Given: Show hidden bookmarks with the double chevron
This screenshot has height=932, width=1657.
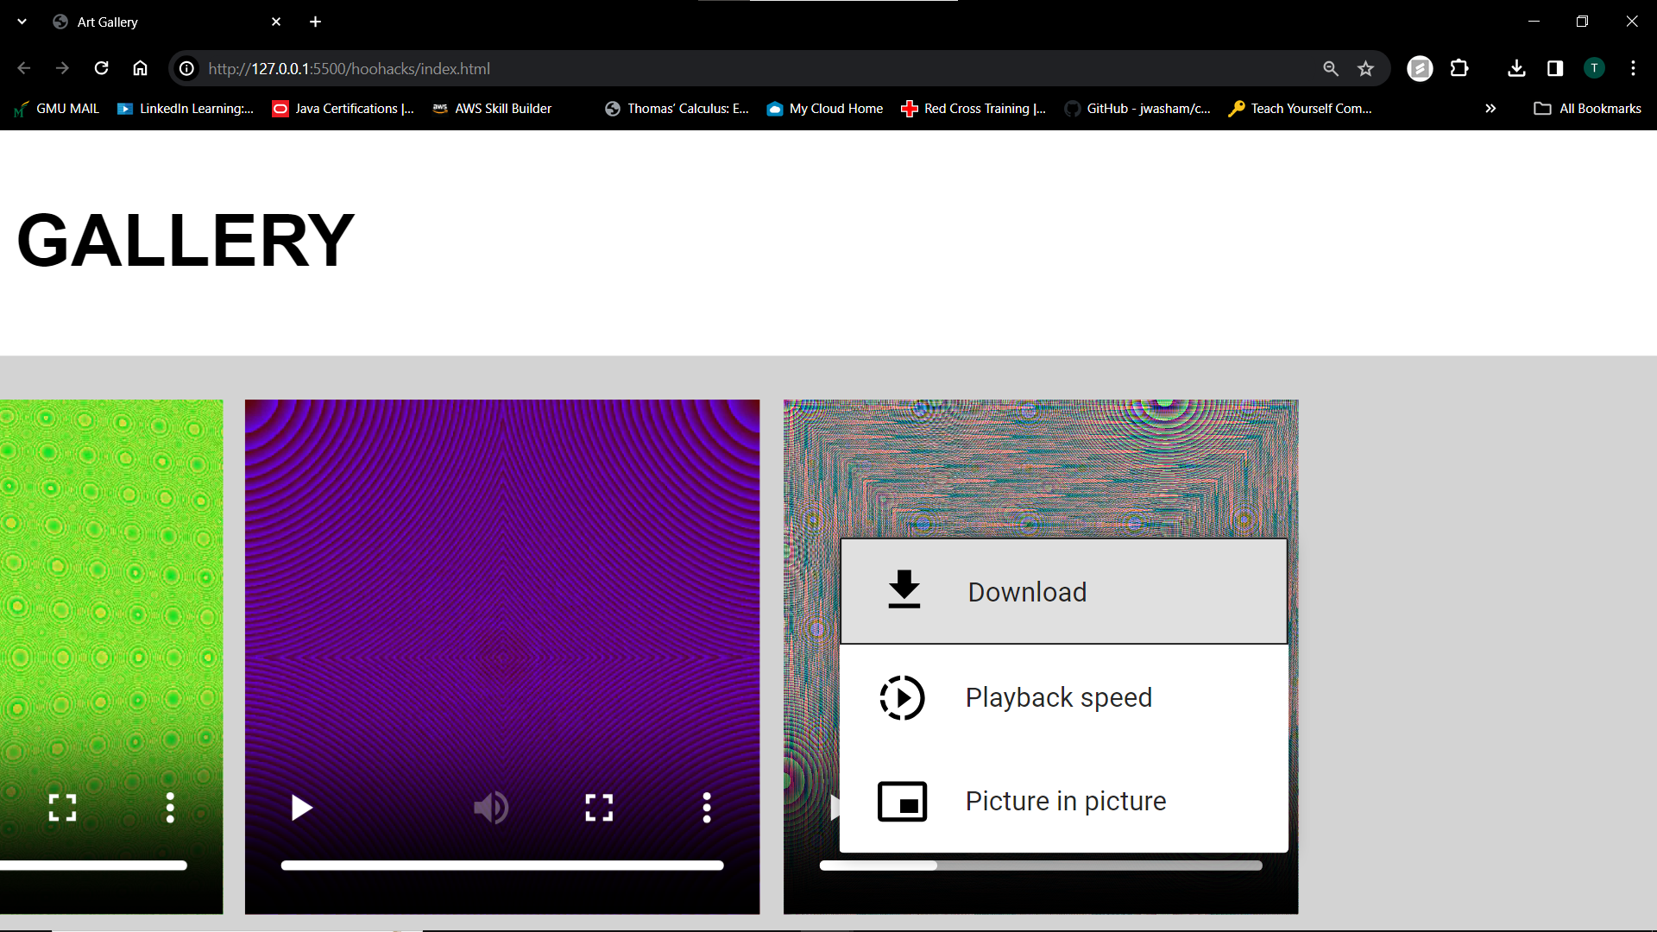Looking at the screenshot, I should point(1490,109).
